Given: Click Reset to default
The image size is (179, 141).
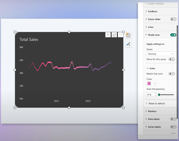Looking at the screenshot, I should click(157, 104).
